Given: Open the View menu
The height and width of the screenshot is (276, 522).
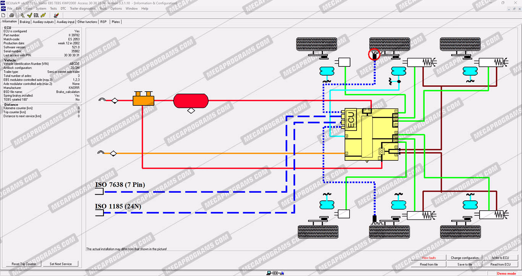Looking at the screenshot, I should [x=29, y=8].
